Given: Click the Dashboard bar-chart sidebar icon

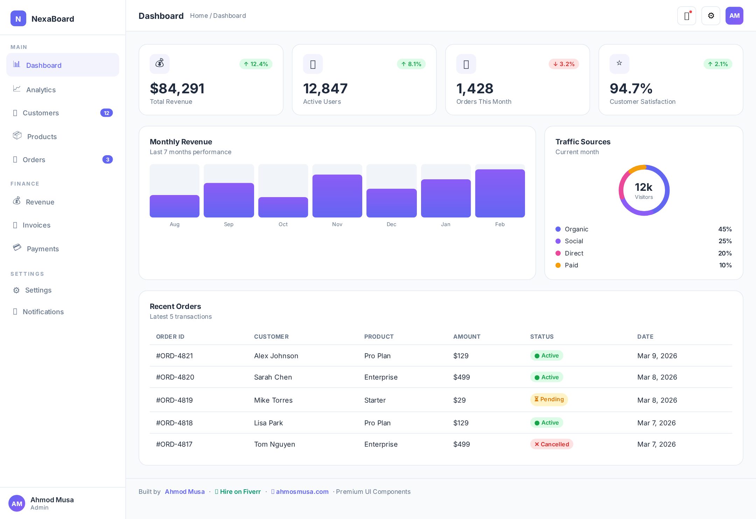Looking at the screenshot, I should [x=16, y=64].
